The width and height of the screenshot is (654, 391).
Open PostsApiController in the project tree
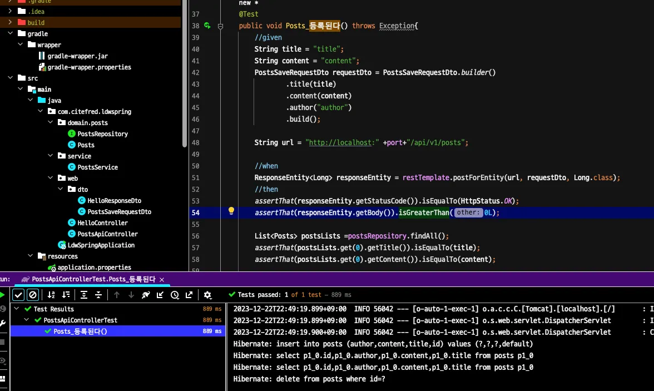click(x=107, y=234)
